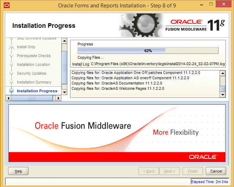Click the disabled Back button

coord(149,171)
